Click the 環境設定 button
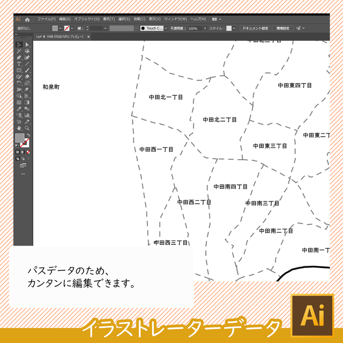The height and width of the screenshot is (343, 343). (283, 28)
